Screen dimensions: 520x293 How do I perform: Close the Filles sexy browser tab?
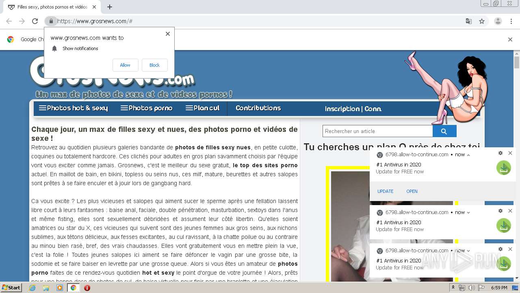coord(94,7)
